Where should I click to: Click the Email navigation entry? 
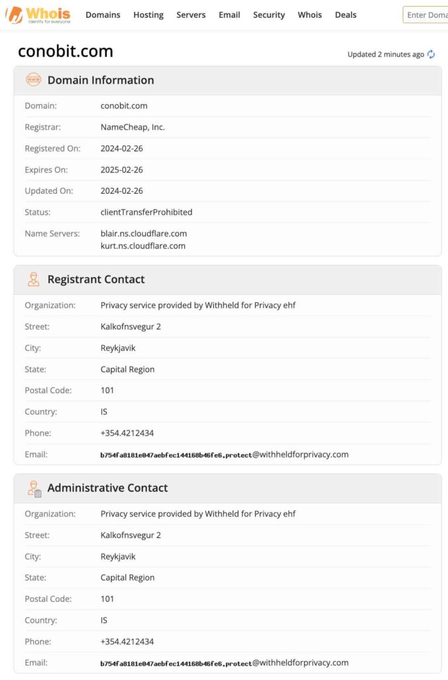click(229, 15)
